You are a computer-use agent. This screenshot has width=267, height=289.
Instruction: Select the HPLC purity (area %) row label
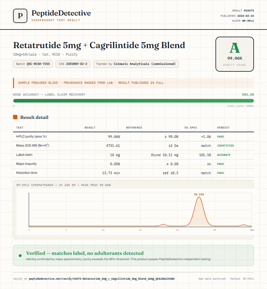point(31,136)
